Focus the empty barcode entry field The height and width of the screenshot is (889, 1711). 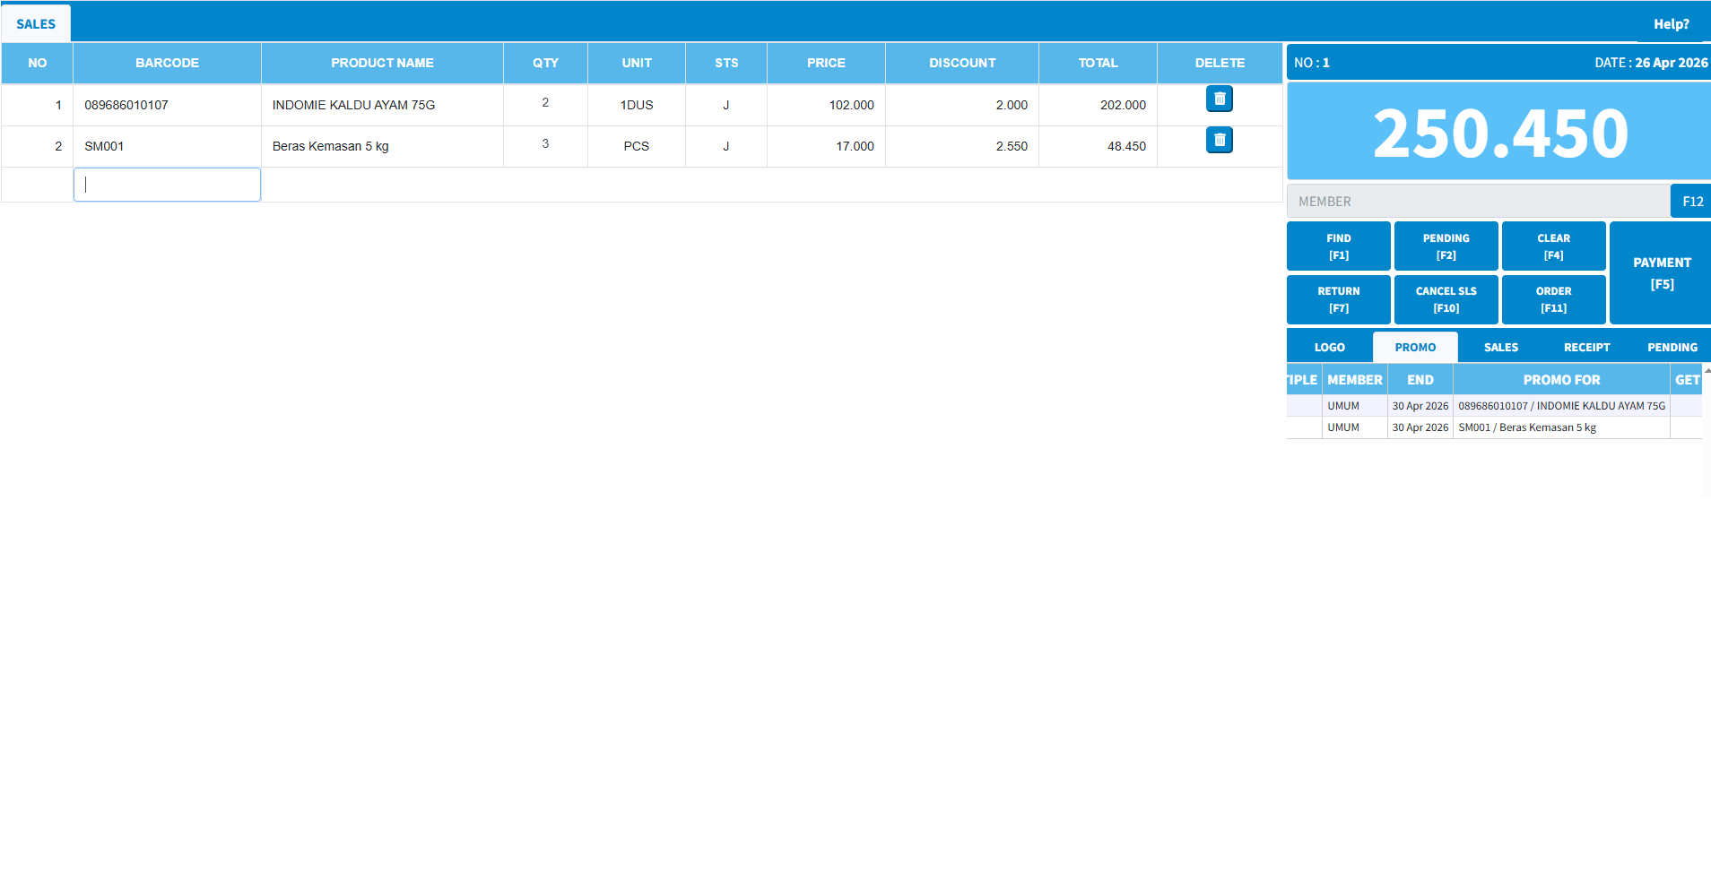(x=167, y=185)
